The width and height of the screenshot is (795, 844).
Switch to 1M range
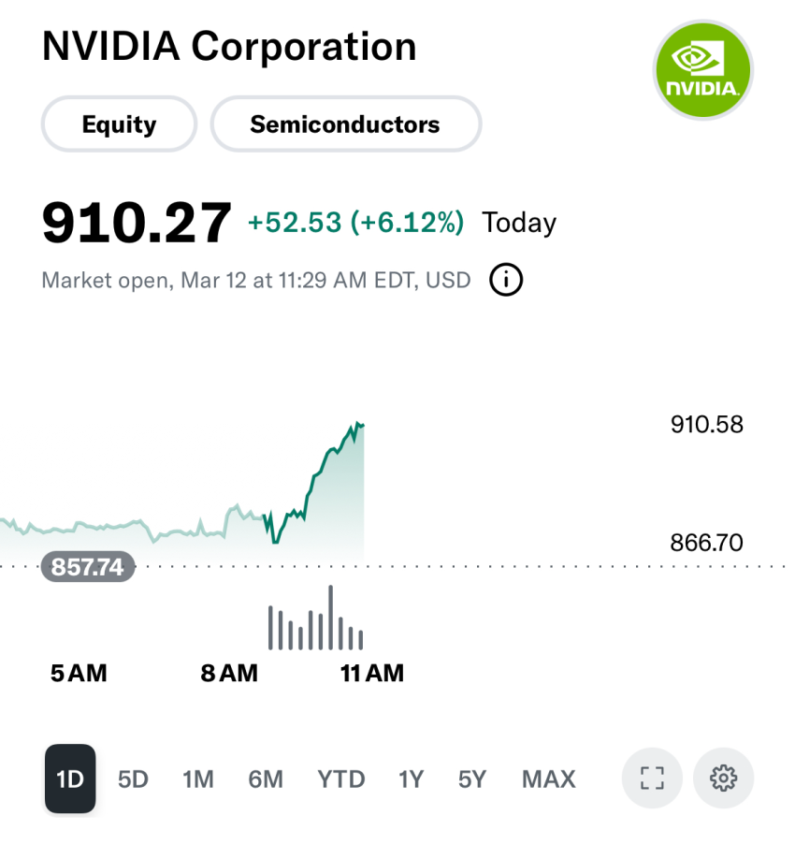[x=198, y=779]
